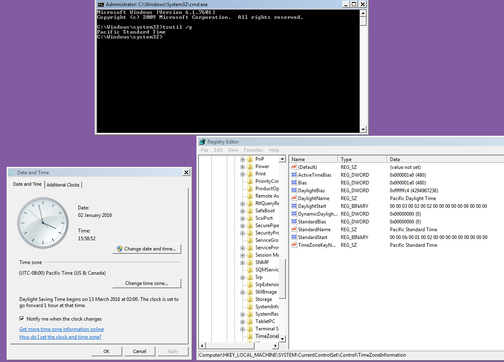Click the StandardName string value icon
The width and height of the screenshot is (504, 362).
point(294,229)
